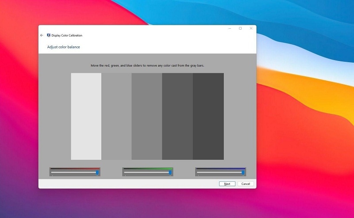
Task: Click the blue color balance slider thumb
Action: click(243, 173)
